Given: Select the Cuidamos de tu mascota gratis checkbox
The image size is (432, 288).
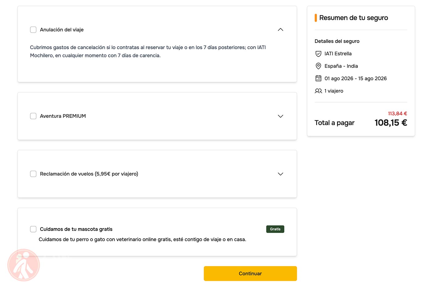Looking at the screenshot, I should [33, 229].
